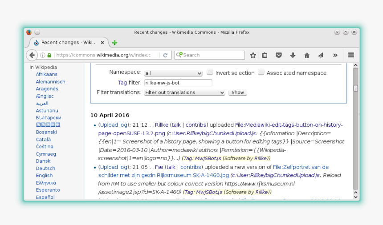The image size is (383, 225).
Task: Select the Recent changes - Wiki... tab
Action: tap(69, 42)
